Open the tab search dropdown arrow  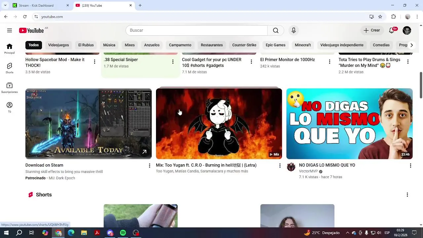(x=5, y=5)
